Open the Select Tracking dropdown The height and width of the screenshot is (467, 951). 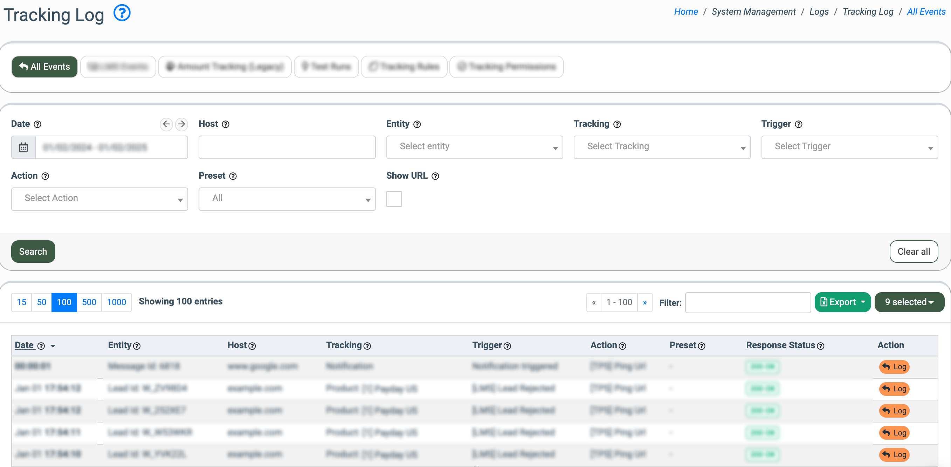(662, 147)
